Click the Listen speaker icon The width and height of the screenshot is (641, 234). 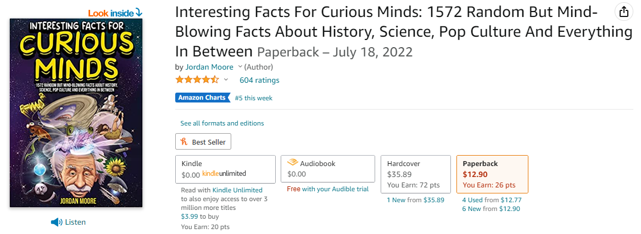click(56, 222)
